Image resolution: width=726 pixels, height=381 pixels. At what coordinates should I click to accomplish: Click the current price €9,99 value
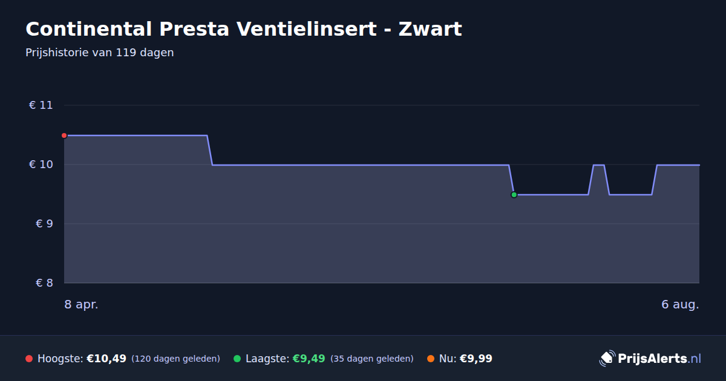pyautogui.click(x=476, y=359)
